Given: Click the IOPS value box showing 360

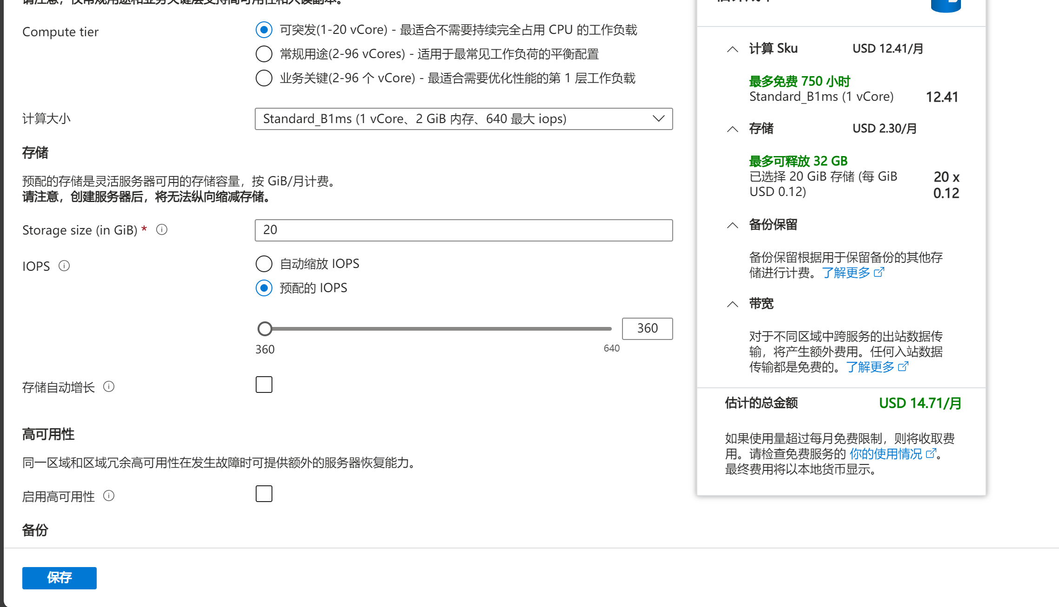Looking at the screenshot, I should [x=647, y=328].
